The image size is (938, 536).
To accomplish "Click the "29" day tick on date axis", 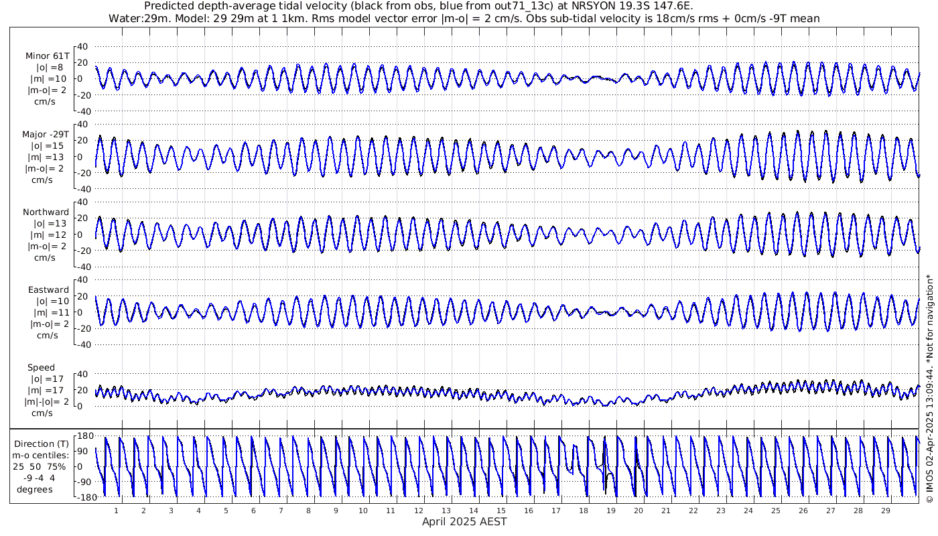I will [x=885, y=511].
